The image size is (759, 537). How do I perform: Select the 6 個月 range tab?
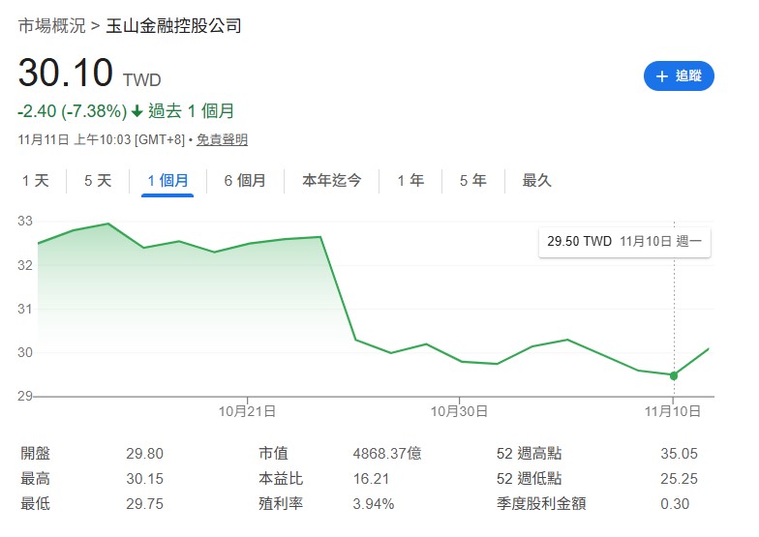[245, 180]
